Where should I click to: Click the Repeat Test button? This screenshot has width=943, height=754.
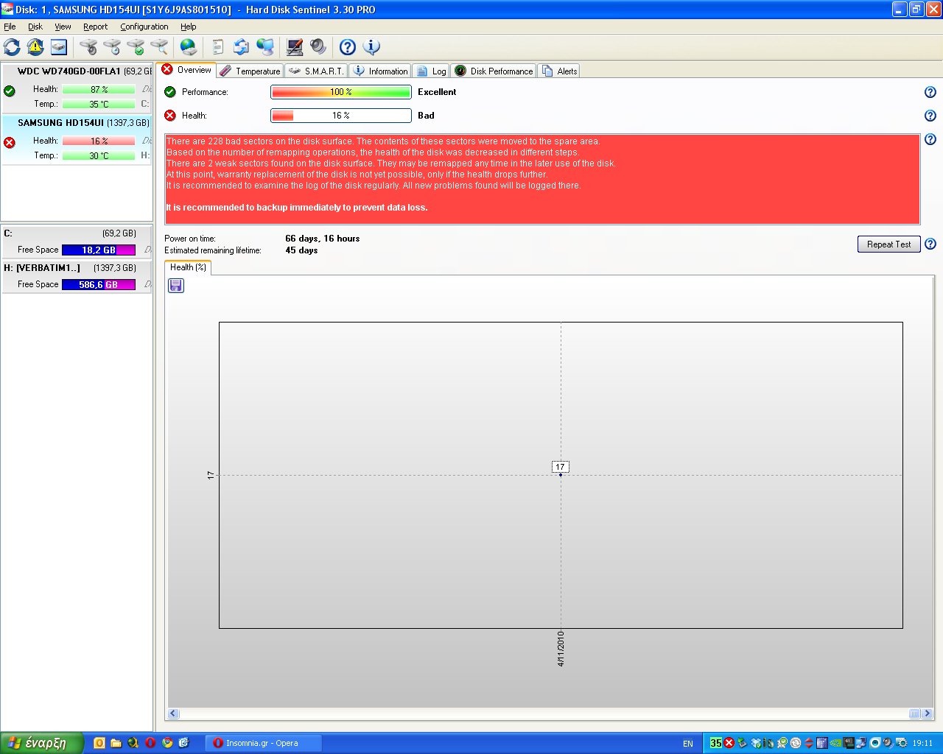tap(888, 244)
